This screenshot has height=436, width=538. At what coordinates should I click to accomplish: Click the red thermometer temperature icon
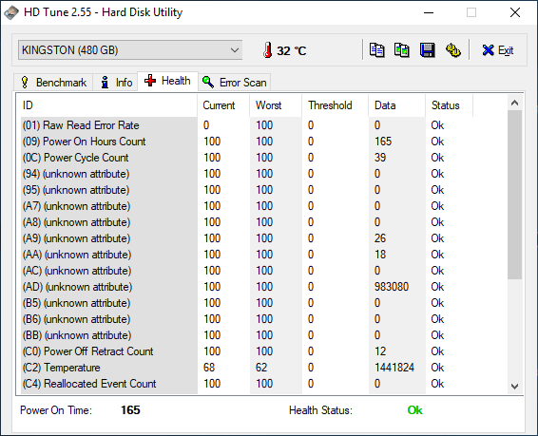click(x=268, y=50)
